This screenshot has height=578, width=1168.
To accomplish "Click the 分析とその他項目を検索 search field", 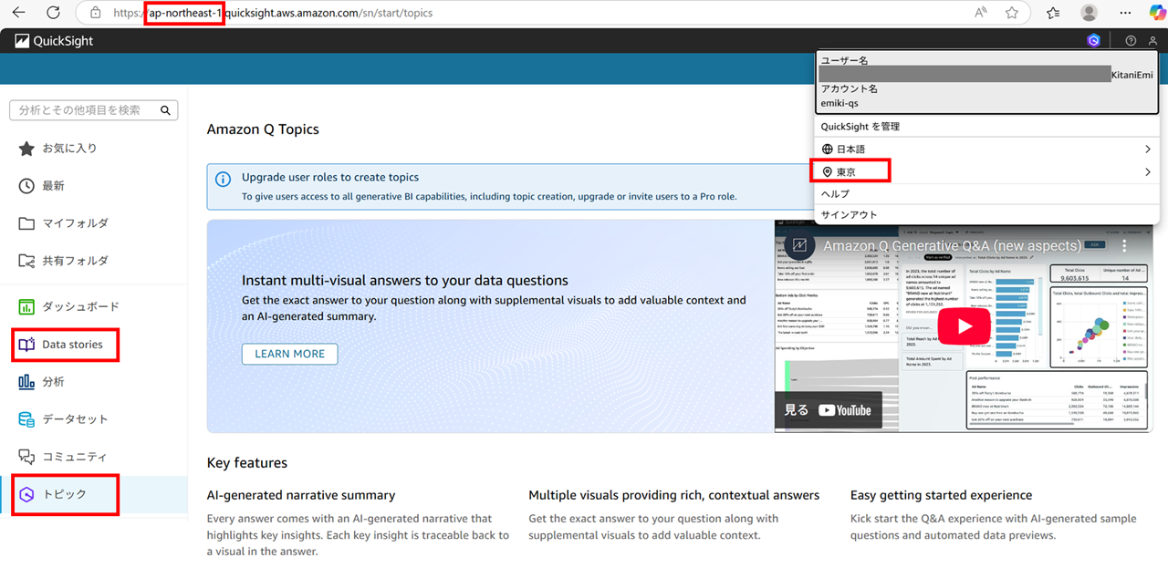I will click(x=93, y=110).
